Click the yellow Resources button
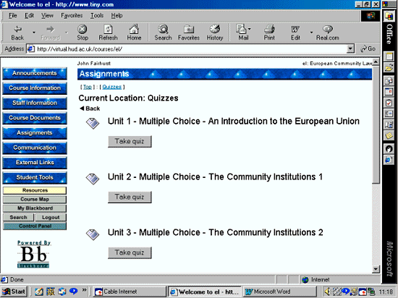Screen dimensions: 398x298 pos(35,190)
